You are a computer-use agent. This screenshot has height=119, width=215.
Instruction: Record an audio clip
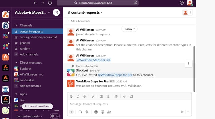click(87, 112)
